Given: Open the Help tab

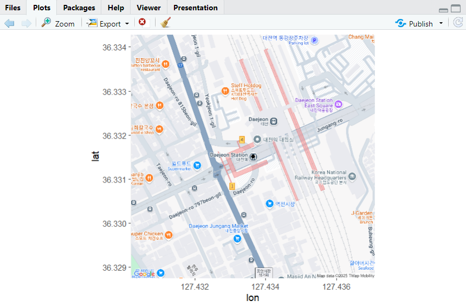Looking at the screenshot, I should (x=115, y=8).
